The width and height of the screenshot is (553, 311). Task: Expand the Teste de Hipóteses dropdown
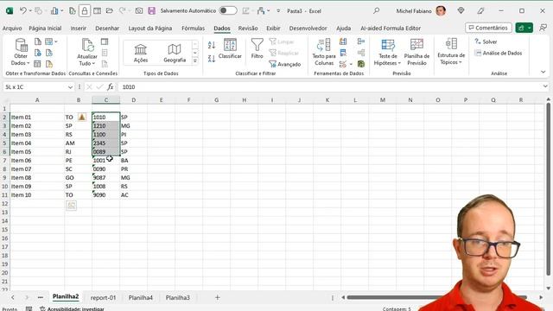pyautogui.click(x=399, y=63)
